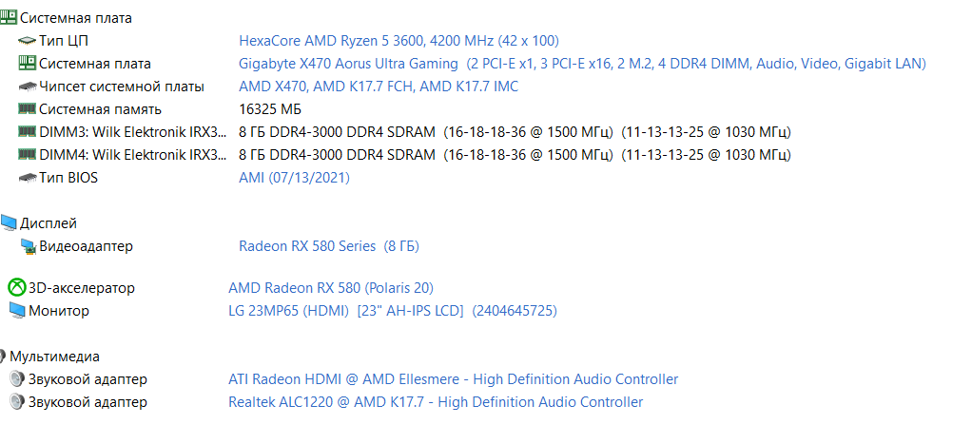Click the motherboard chipset icon
Image resolution: width=972 pixels, height=444 pixels.
point(27,87)
